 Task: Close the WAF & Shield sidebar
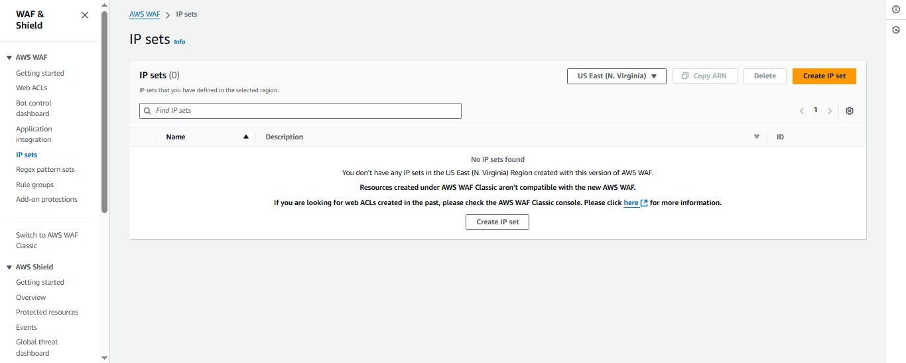coord(84,15)
